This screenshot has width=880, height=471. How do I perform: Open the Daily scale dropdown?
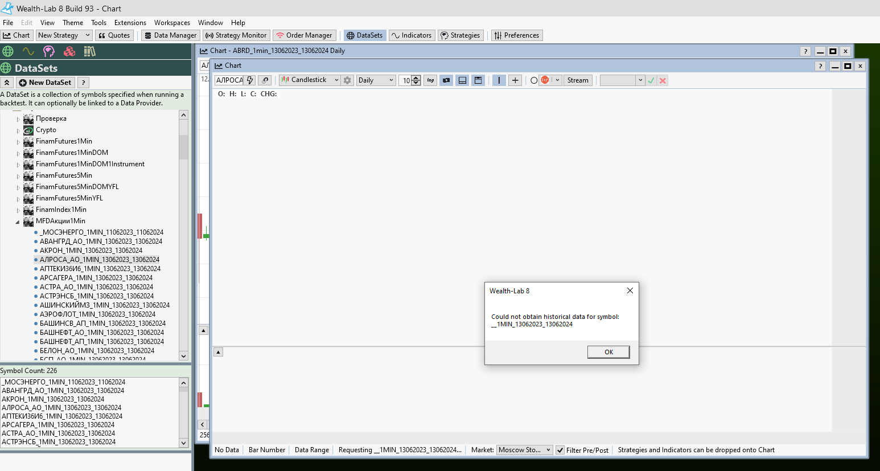tap(376, 80)
